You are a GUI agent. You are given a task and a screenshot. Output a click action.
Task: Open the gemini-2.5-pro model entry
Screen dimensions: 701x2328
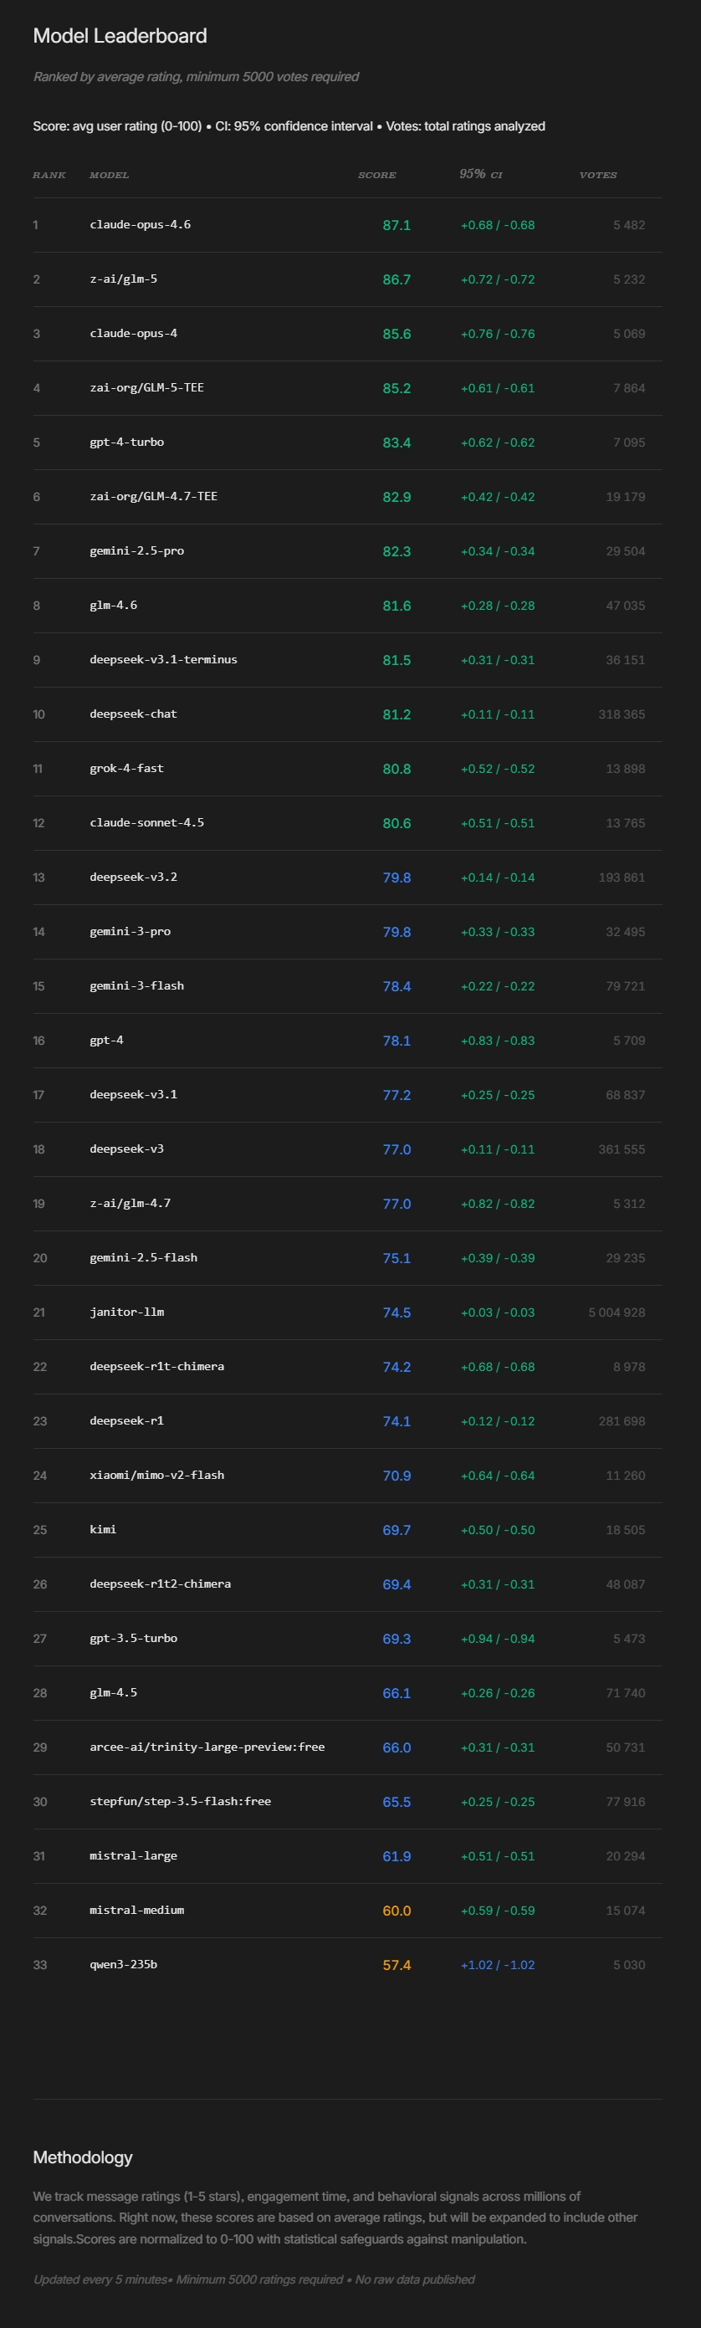pyautogui.click(x=136, y=550)
